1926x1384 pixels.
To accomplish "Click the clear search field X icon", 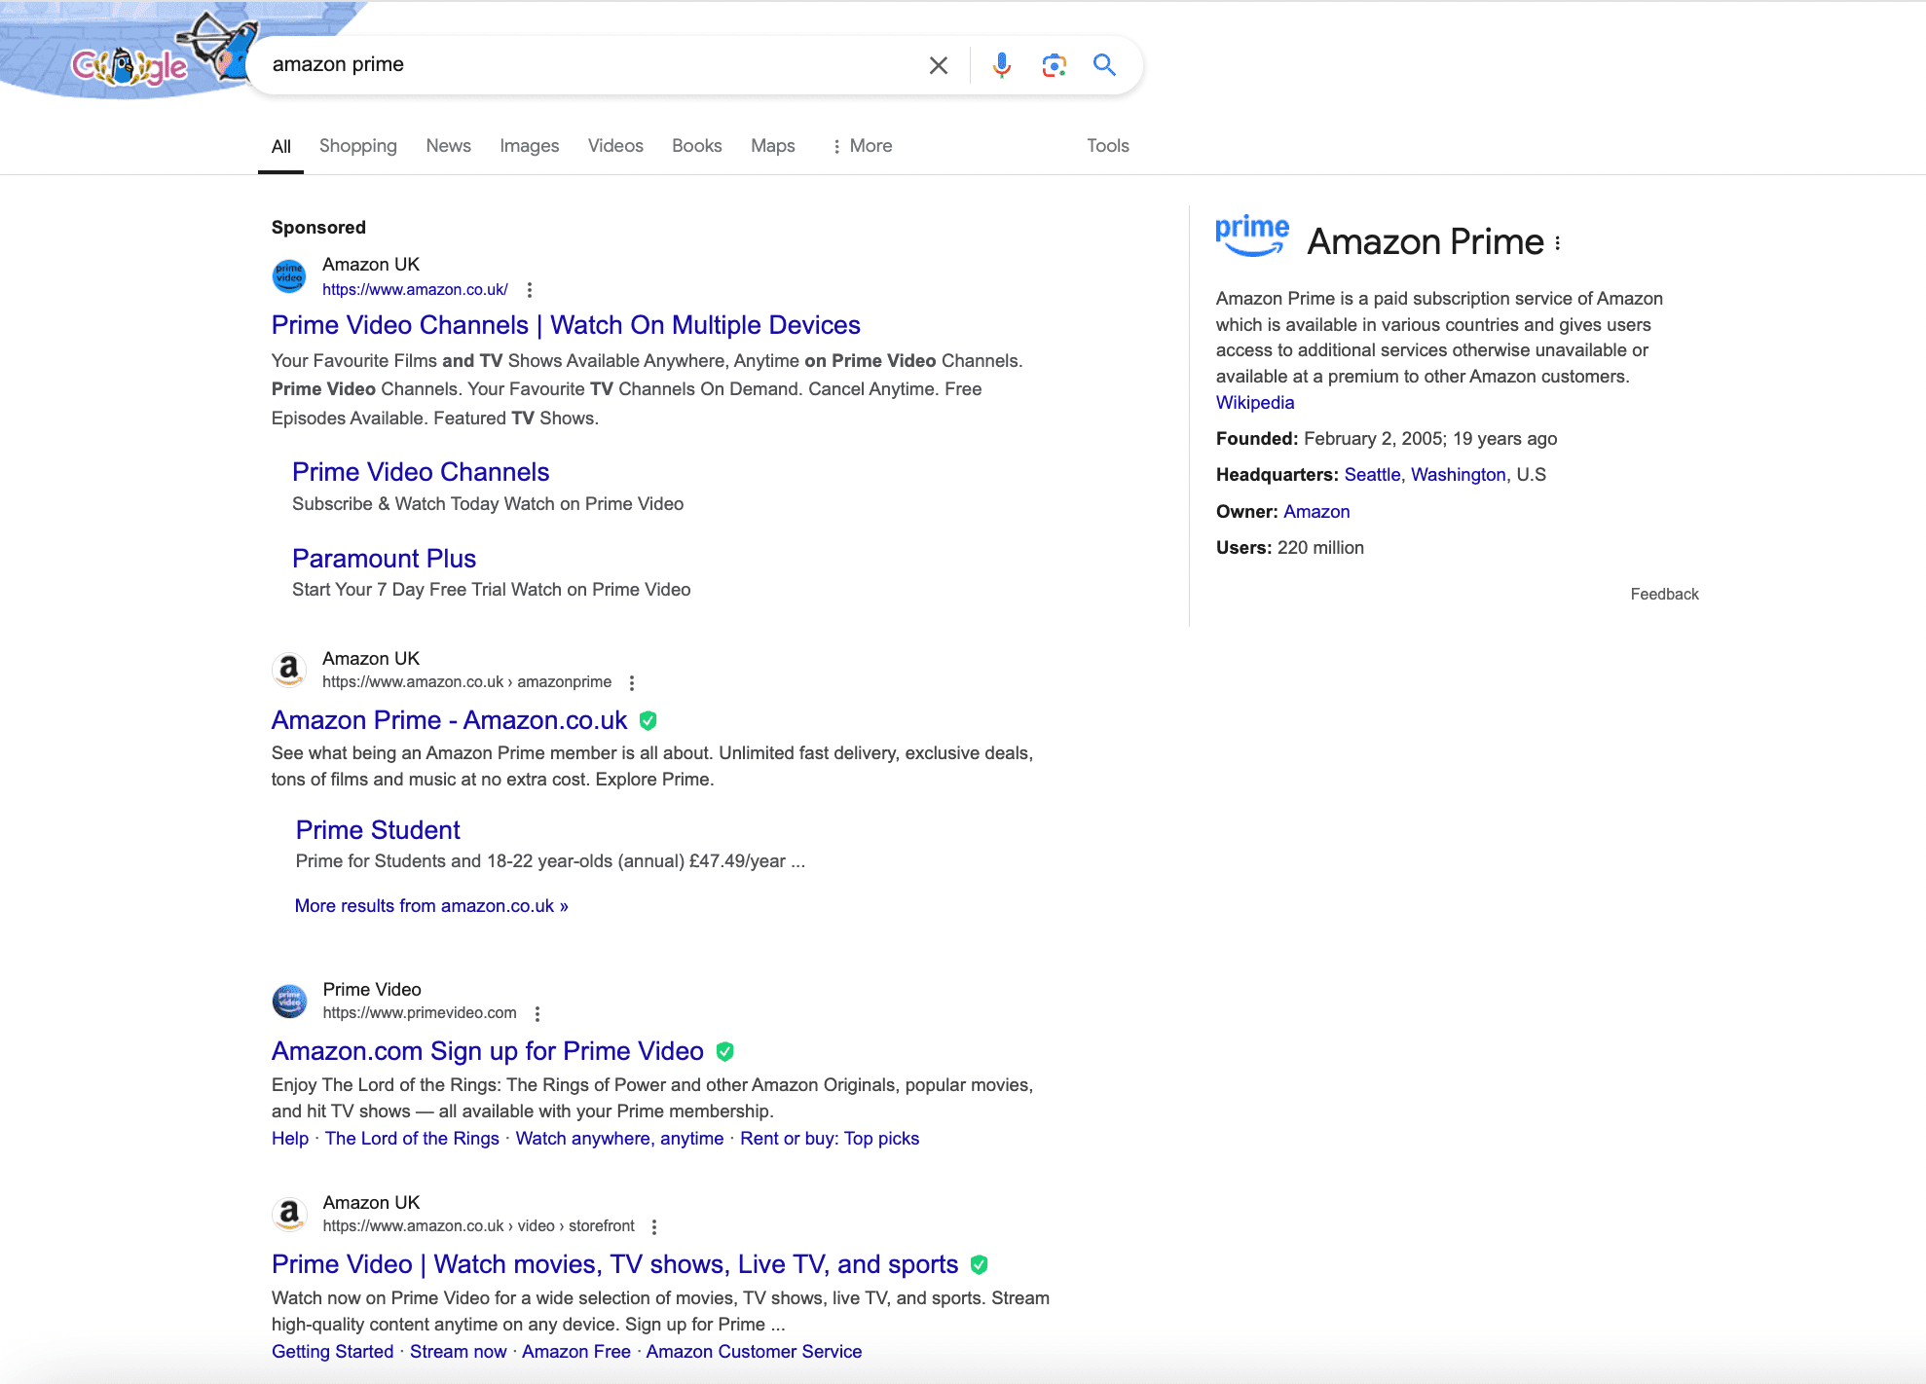I will (939, 64).
